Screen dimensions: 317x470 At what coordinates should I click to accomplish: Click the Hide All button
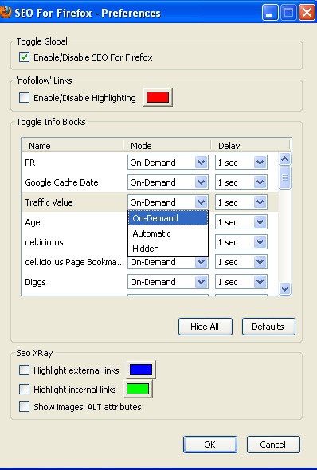point(205,327)
